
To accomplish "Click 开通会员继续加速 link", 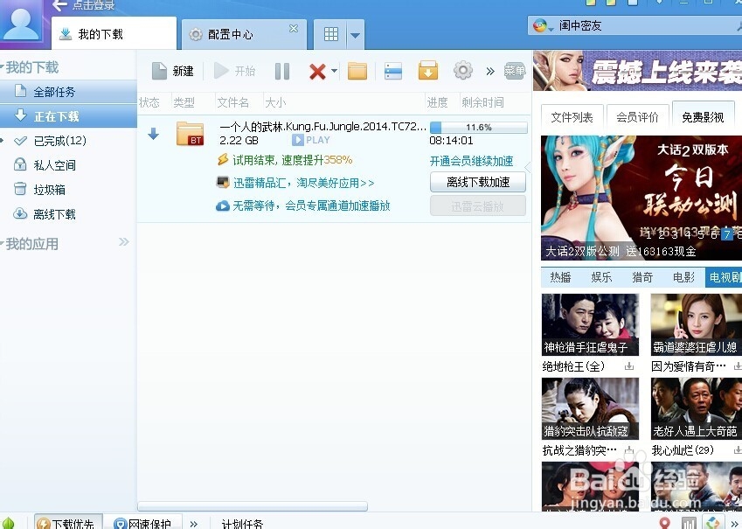I will (471, 162).
